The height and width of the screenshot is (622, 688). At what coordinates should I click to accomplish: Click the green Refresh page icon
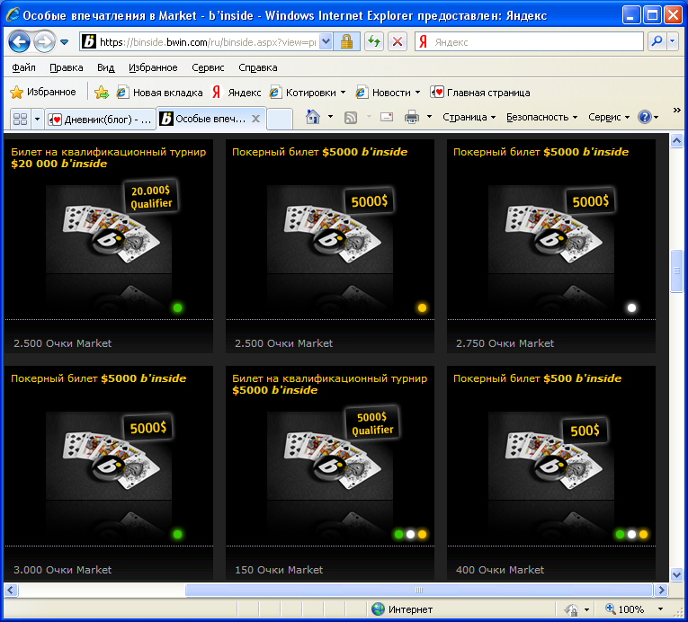(x=374, y=42)
